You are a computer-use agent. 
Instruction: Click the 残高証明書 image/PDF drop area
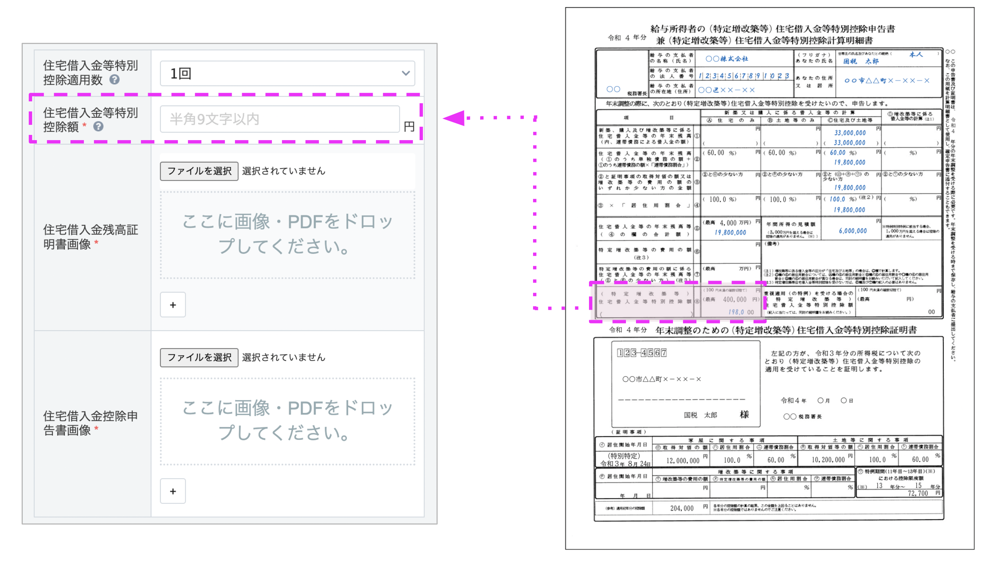[287, 234]
